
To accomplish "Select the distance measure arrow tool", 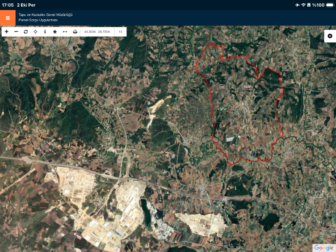I will [65, 31].
